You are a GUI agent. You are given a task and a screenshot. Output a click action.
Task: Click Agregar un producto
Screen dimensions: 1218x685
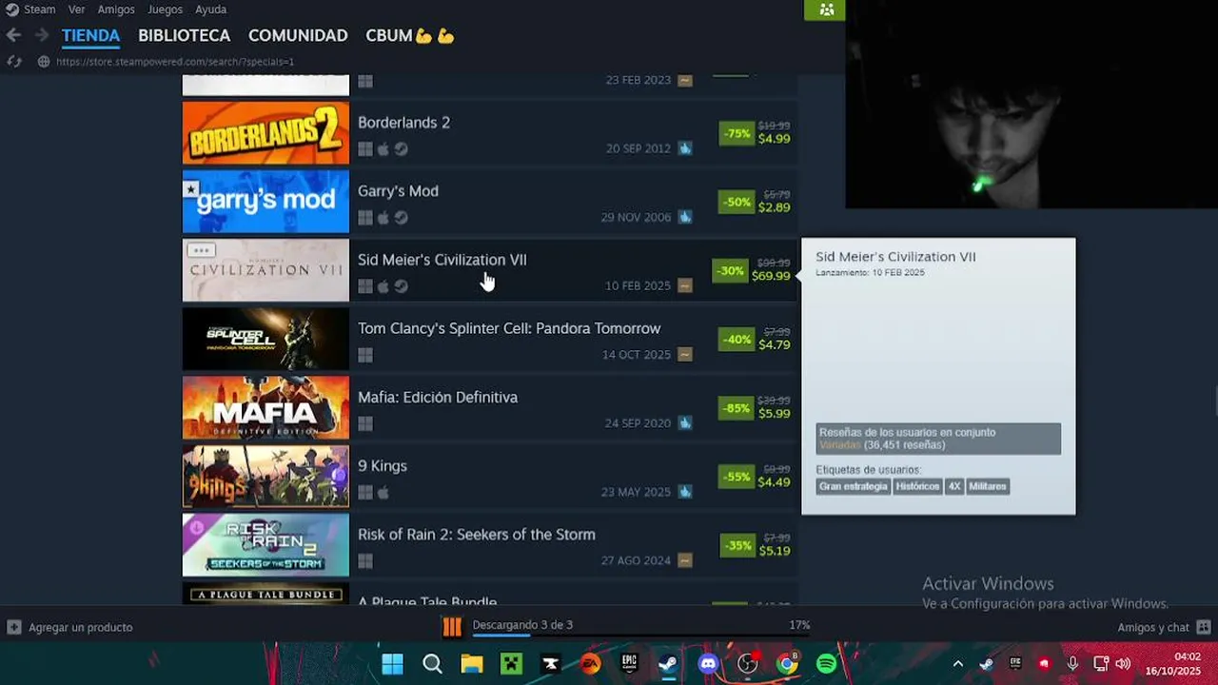[80, 627]
